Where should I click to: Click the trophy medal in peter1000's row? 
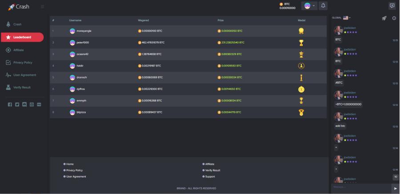[301, 43]
